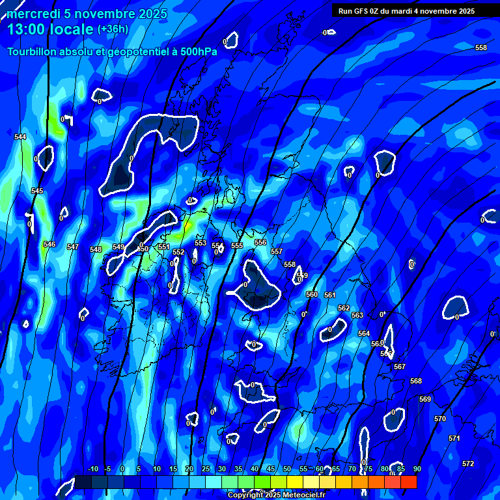500x500 pixels.
Task: Click the 'Run GFS 0Z' header banner
Action: (x=406, y=11)
